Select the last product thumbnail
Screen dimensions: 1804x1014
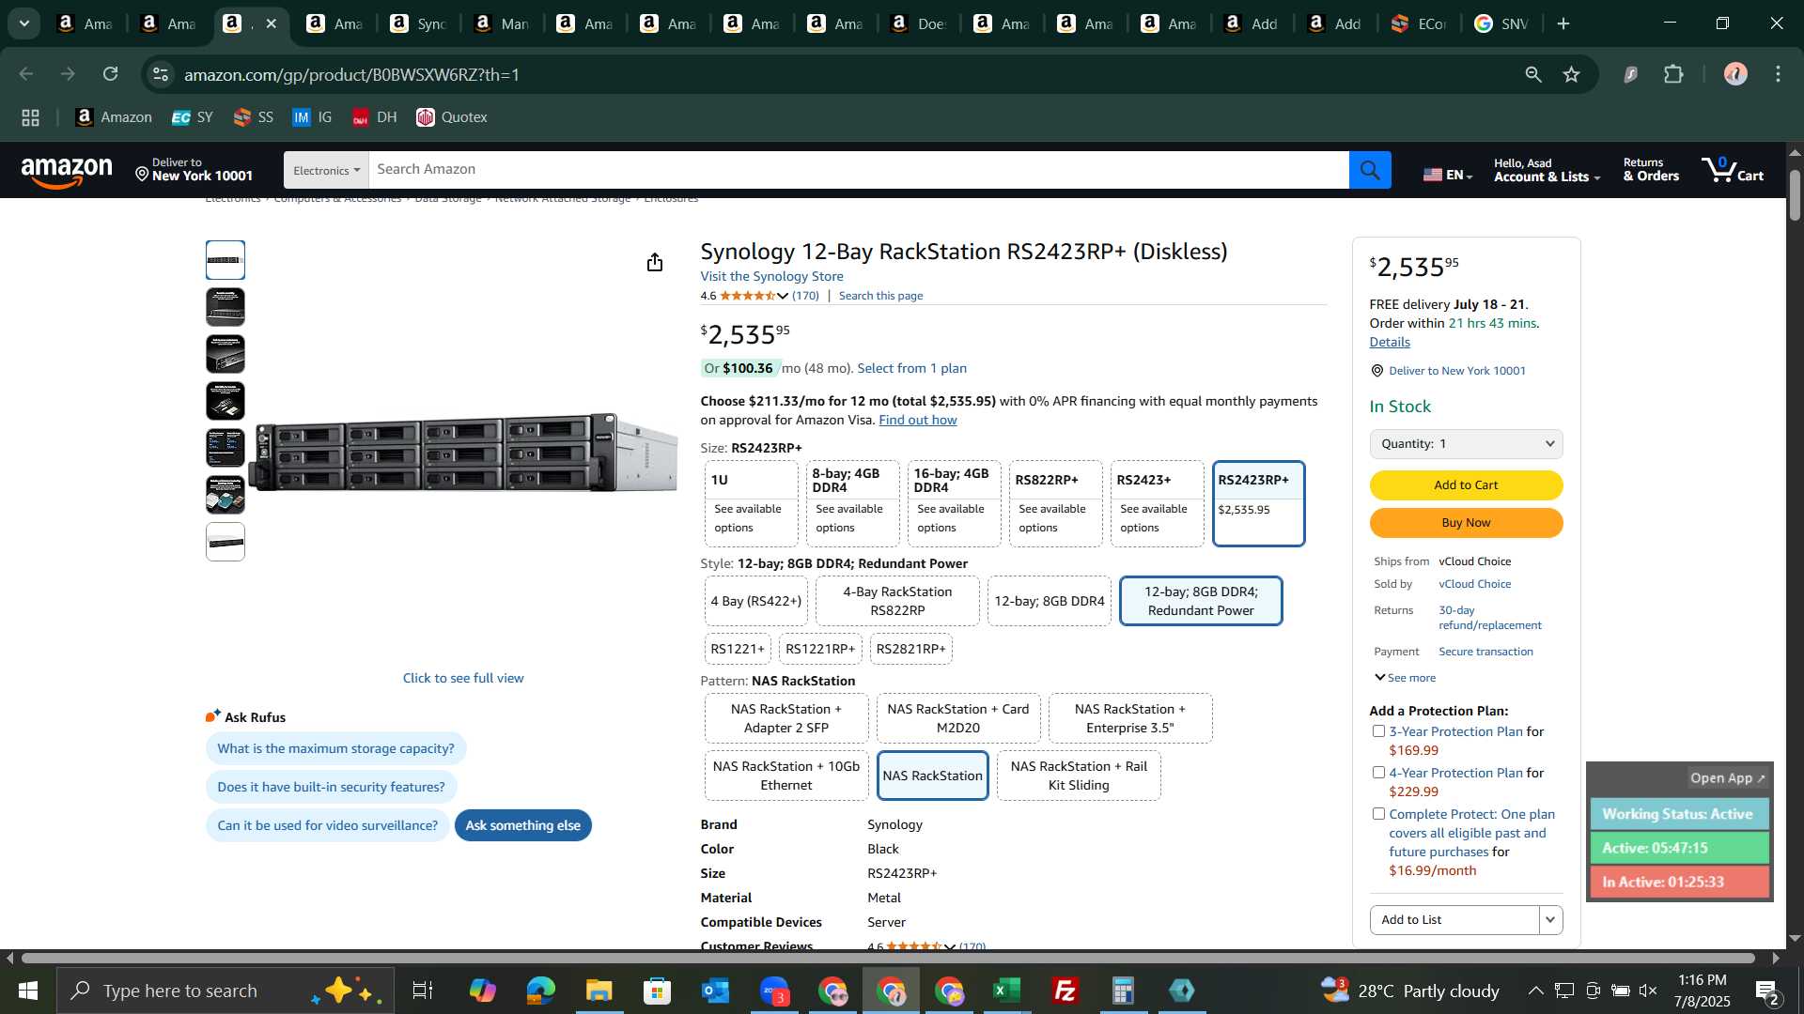pyautogui.click(x=225, y=542)
